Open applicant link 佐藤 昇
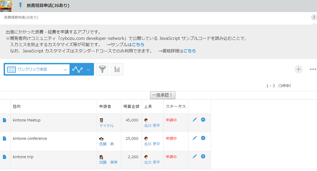Viewport: 317px width, 171px height. click(106, 144)
